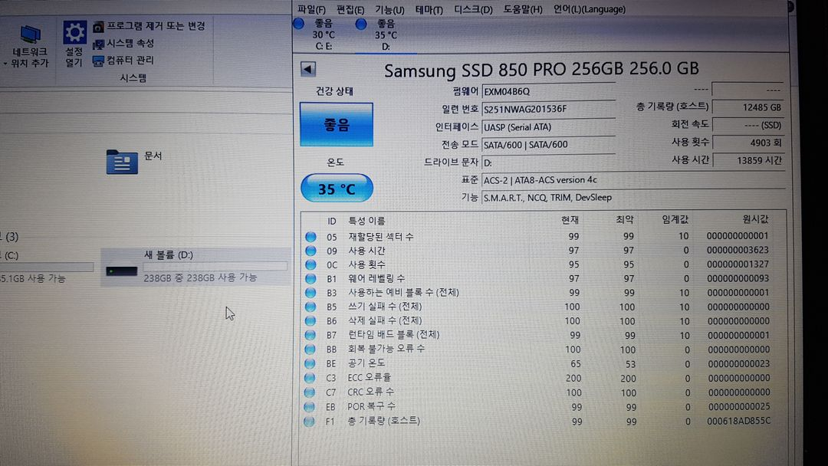Click the status icon for attribute BE
Image resolution: width=828 pixels, height=466 pixels.
(310, 363)
